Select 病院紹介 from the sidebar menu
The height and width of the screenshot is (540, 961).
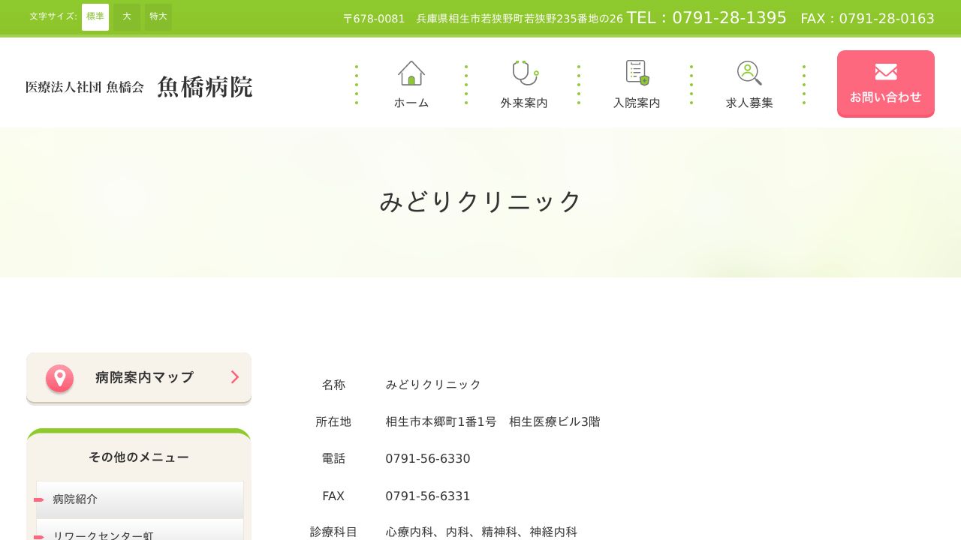click(75, 499)
